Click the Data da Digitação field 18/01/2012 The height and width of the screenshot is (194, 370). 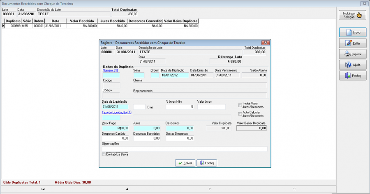(175, 75)
